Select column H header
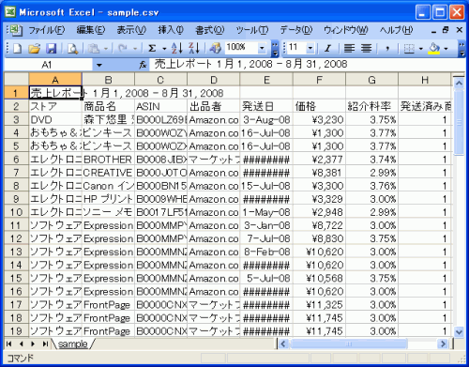This screenshot has height=367, width=469. pyautogui.click(x=425, y=80)
